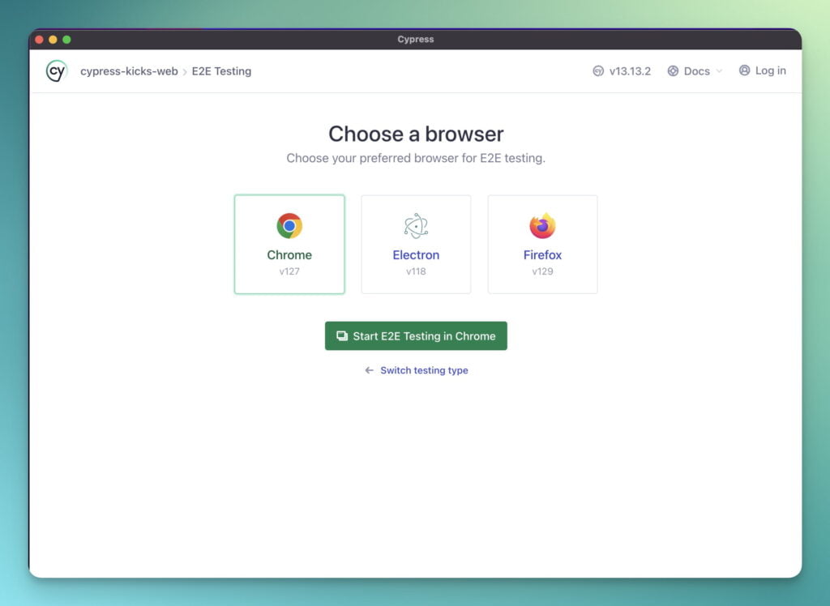
Task: Click the Docs lifebuoy icon
Action: (x=673, y=71)
